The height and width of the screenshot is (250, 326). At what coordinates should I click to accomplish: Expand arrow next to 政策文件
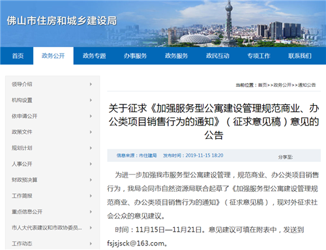(91, 132)
